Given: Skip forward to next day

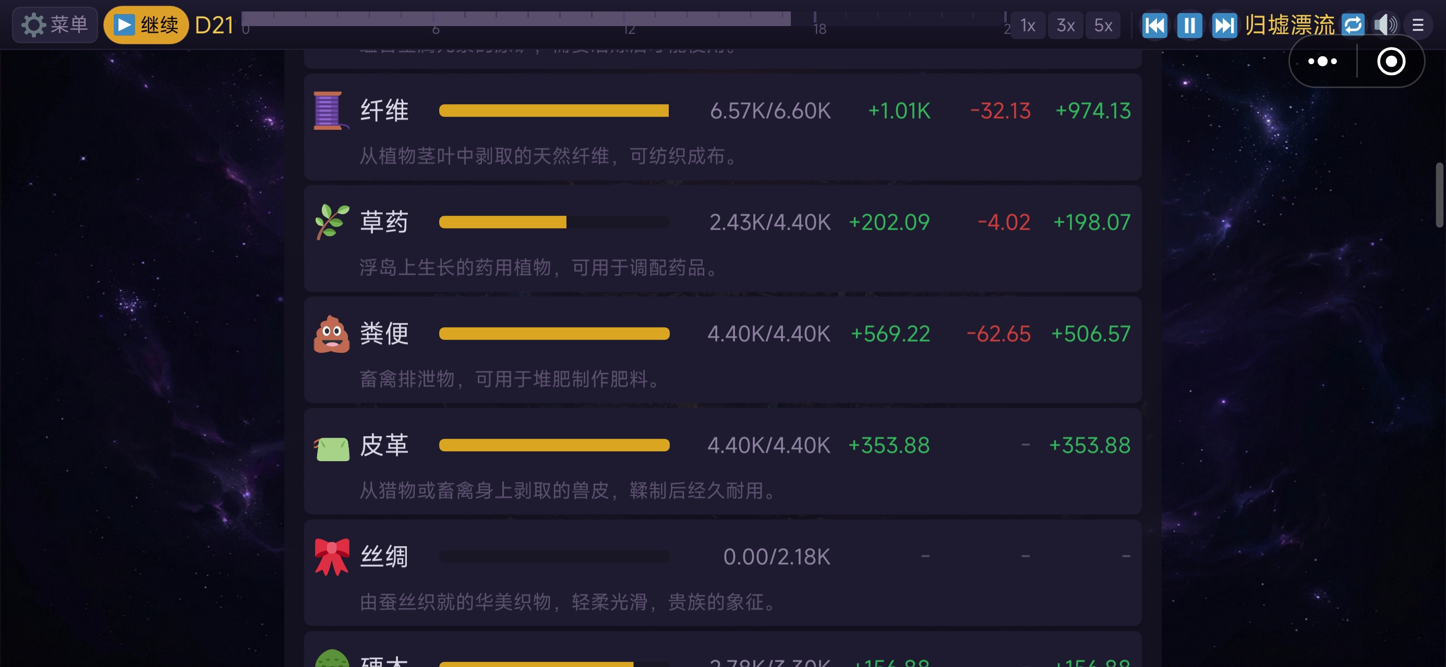Looking at the screenshot, I should coord(1224,25).
